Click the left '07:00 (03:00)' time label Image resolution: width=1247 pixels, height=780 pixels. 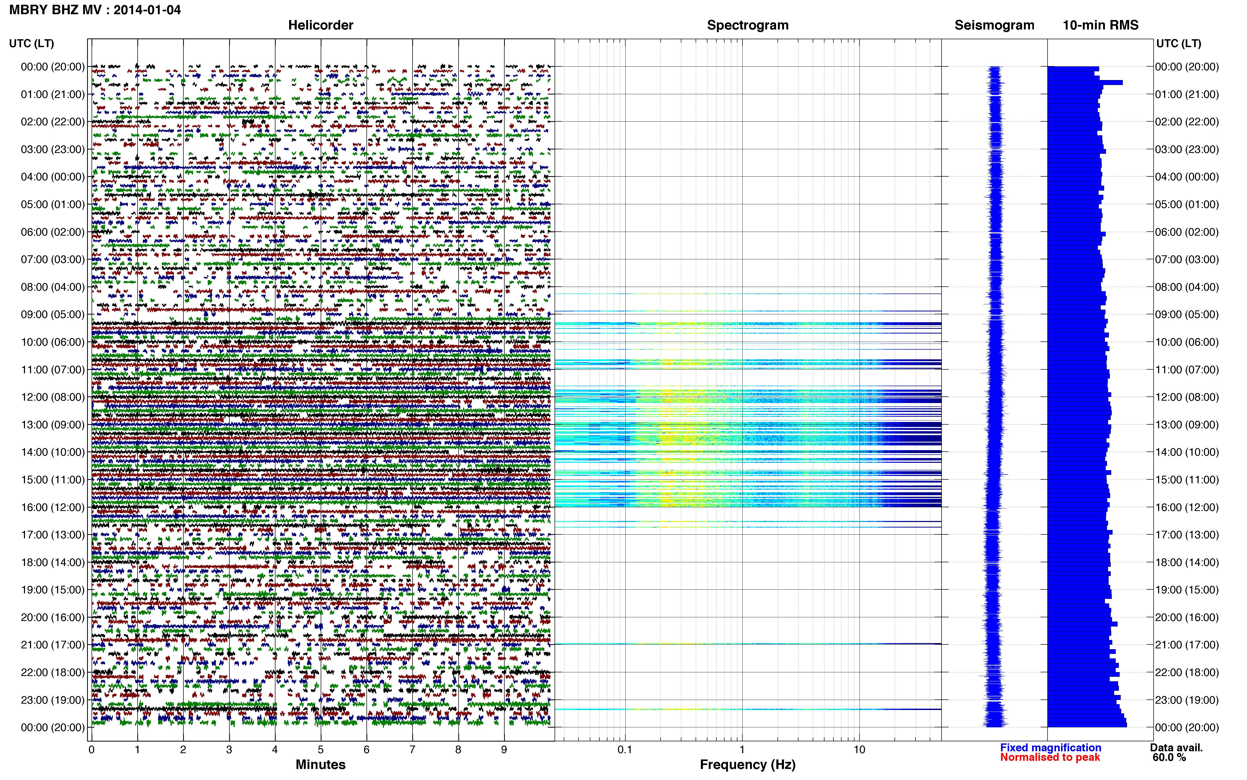pos(53,260)
